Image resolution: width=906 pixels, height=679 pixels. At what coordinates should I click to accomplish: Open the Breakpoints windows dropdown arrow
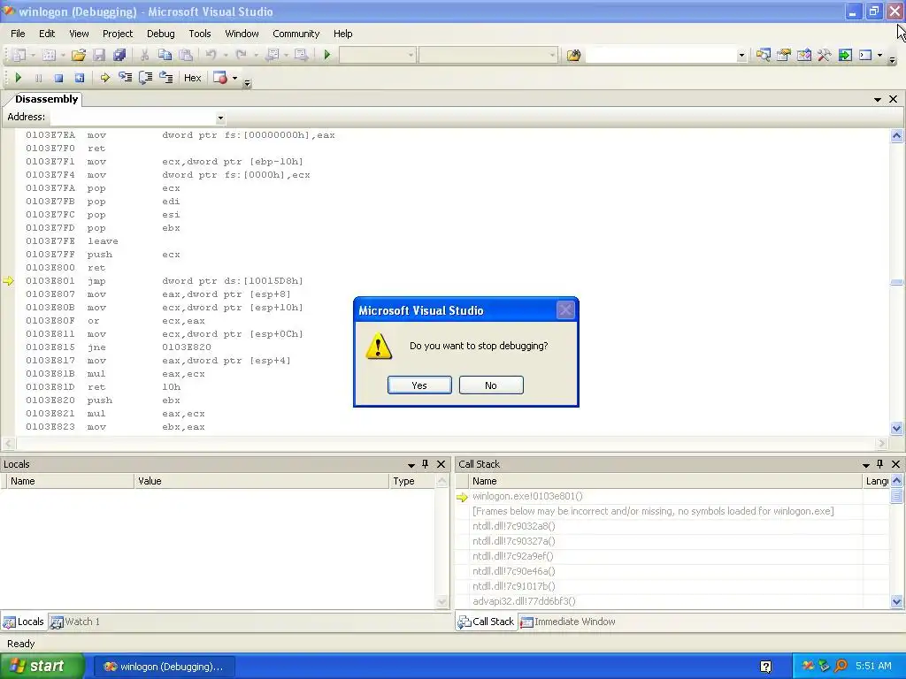click(x=234, y=78)
